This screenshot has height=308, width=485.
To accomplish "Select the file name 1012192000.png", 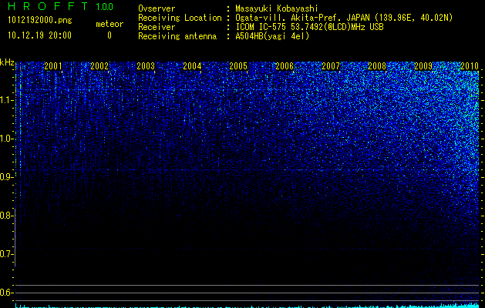I will 40,20.
